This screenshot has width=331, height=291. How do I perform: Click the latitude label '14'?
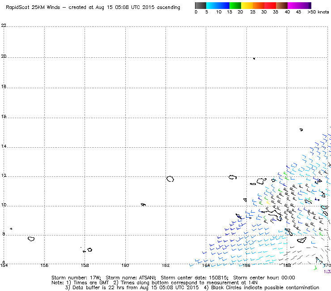click(4, 146)
